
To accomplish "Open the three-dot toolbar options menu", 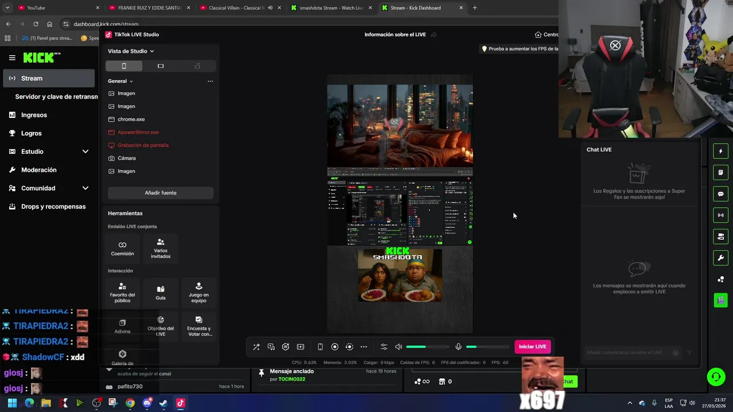I will tap(364, 347).
